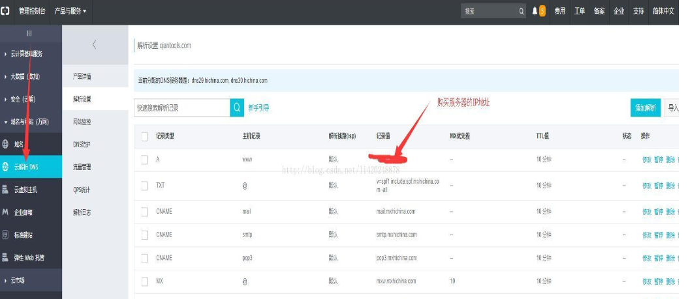Screen dimensions: 688x299
Task: Click the 弹性 Web 托管 sidebar icon
Action: [x=5, y=258]
